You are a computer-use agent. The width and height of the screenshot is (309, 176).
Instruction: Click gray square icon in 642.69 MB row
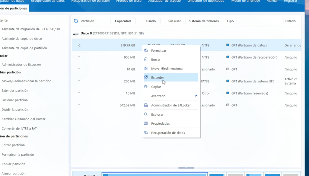pos(228,105)
